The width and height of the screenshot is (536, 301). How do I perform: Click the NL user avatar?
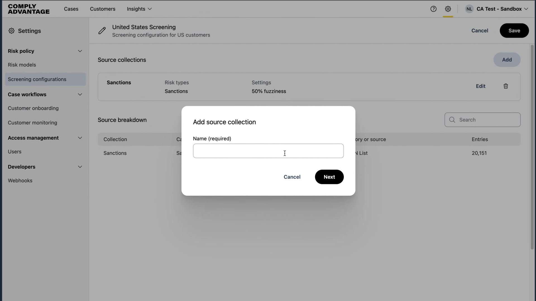pyautogui.click(x=469, y=9)
